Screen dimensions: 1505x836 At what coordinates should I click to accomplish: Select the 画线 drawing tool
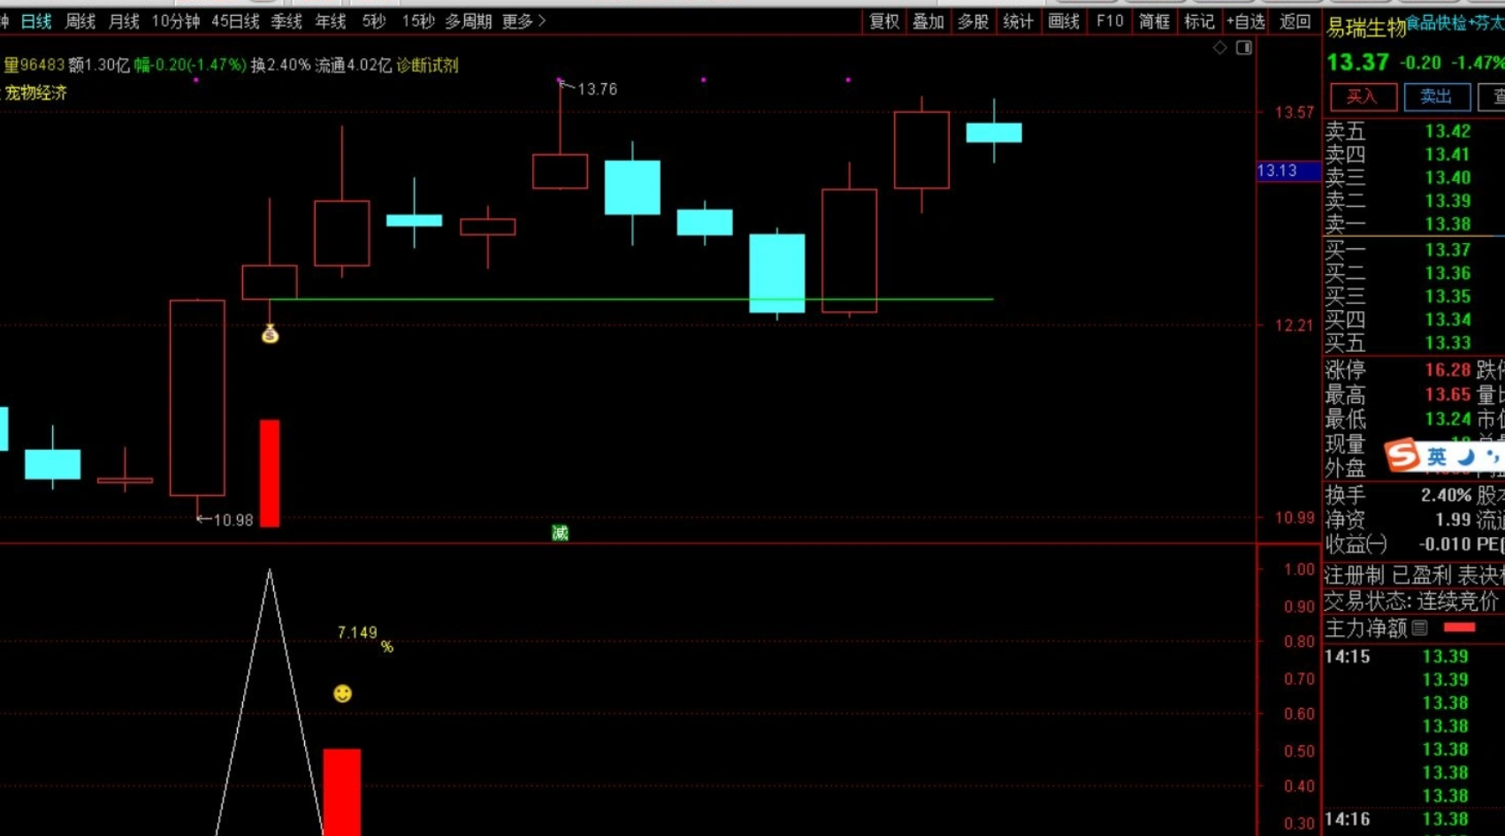coord(1063,22)
